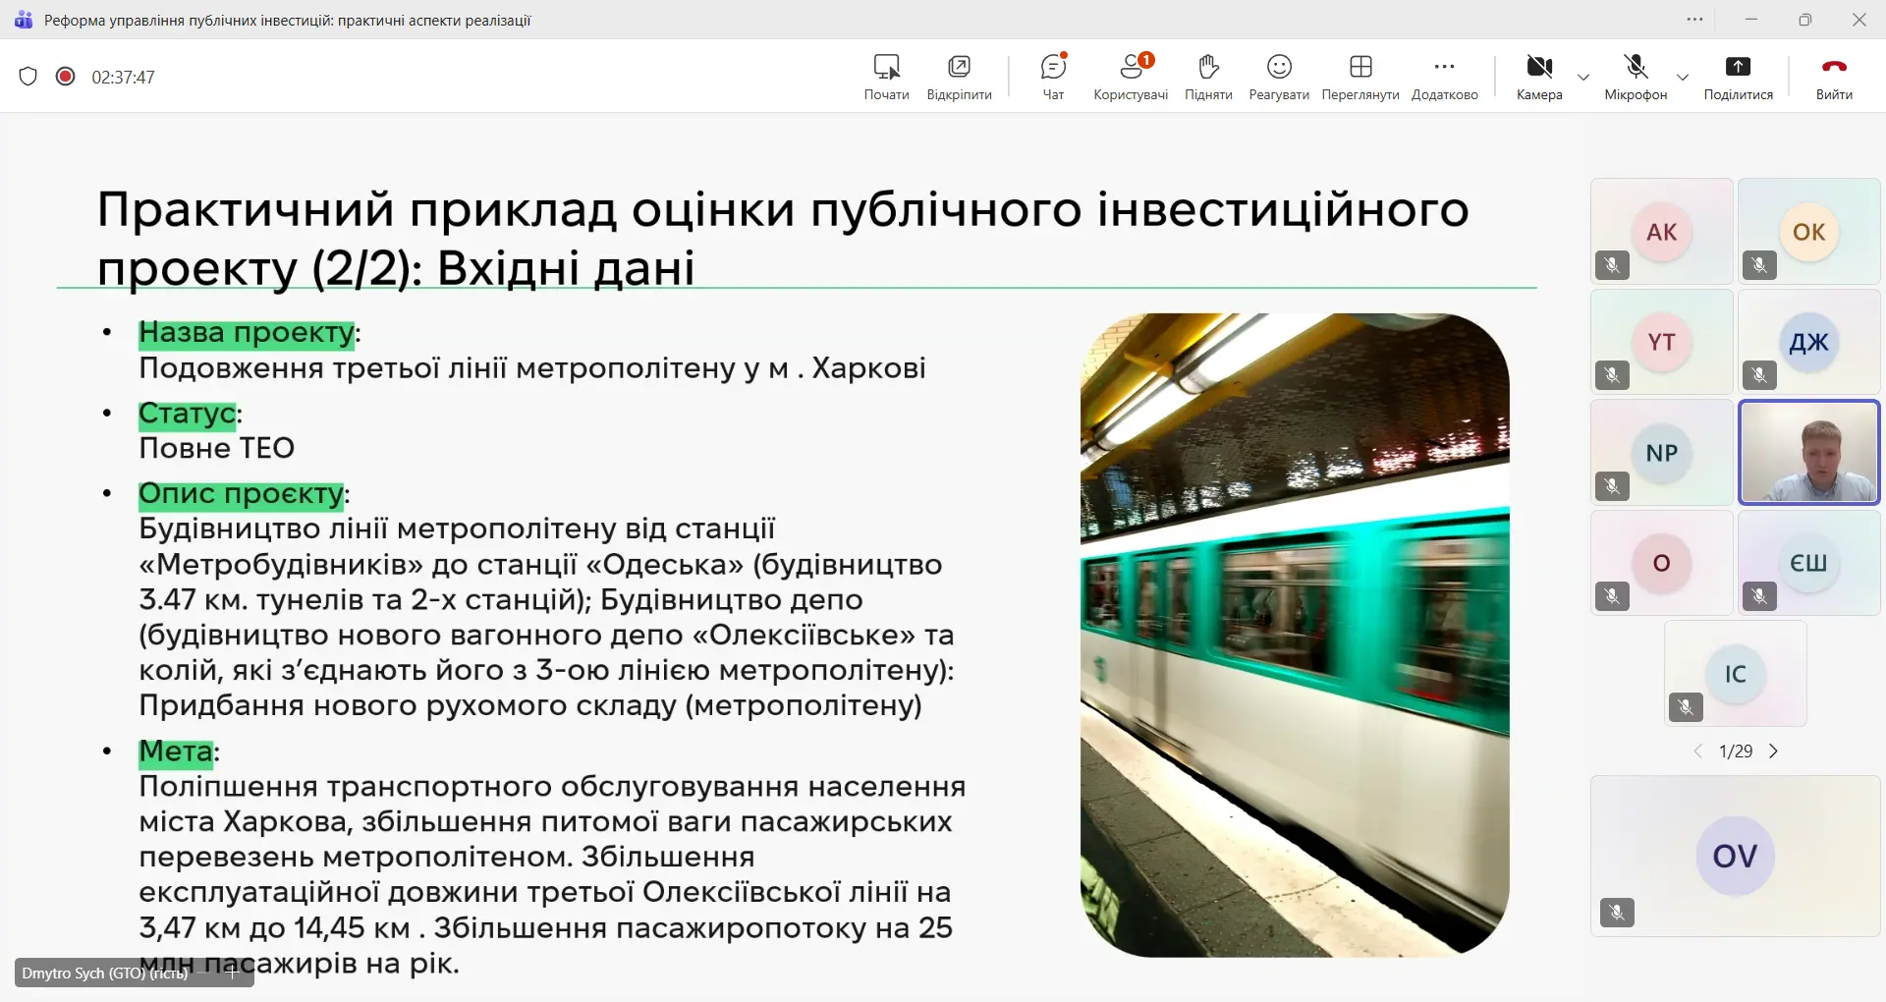
Task: Unmute with the Мікрофон toggle
Action: (x=1636, y=68)
